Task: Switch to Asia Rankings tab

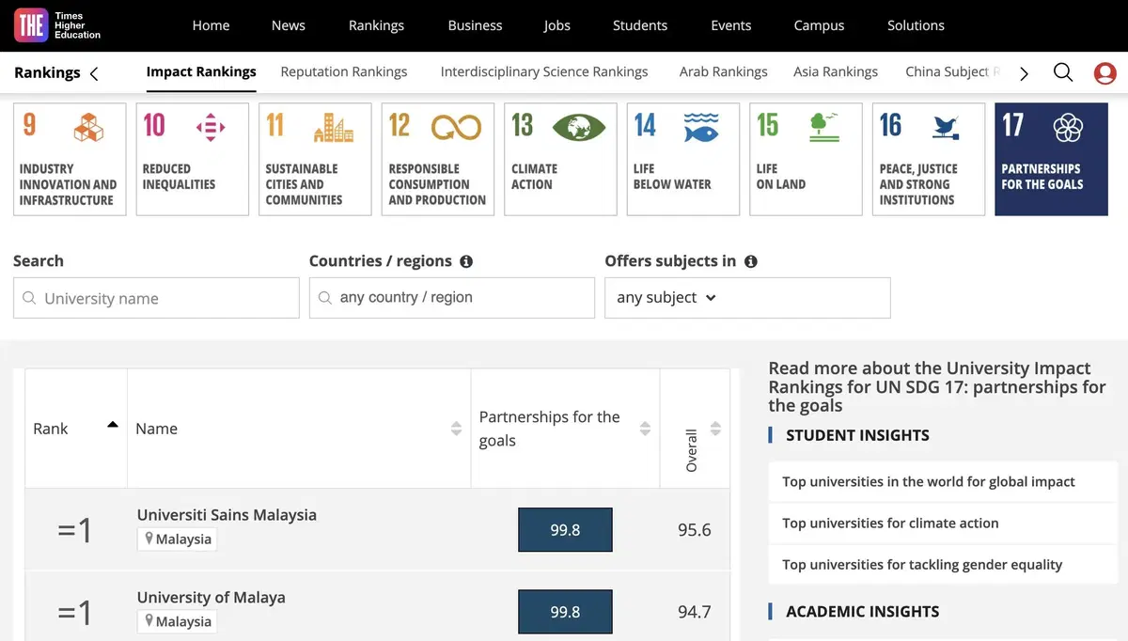Action: click(836, 71)
